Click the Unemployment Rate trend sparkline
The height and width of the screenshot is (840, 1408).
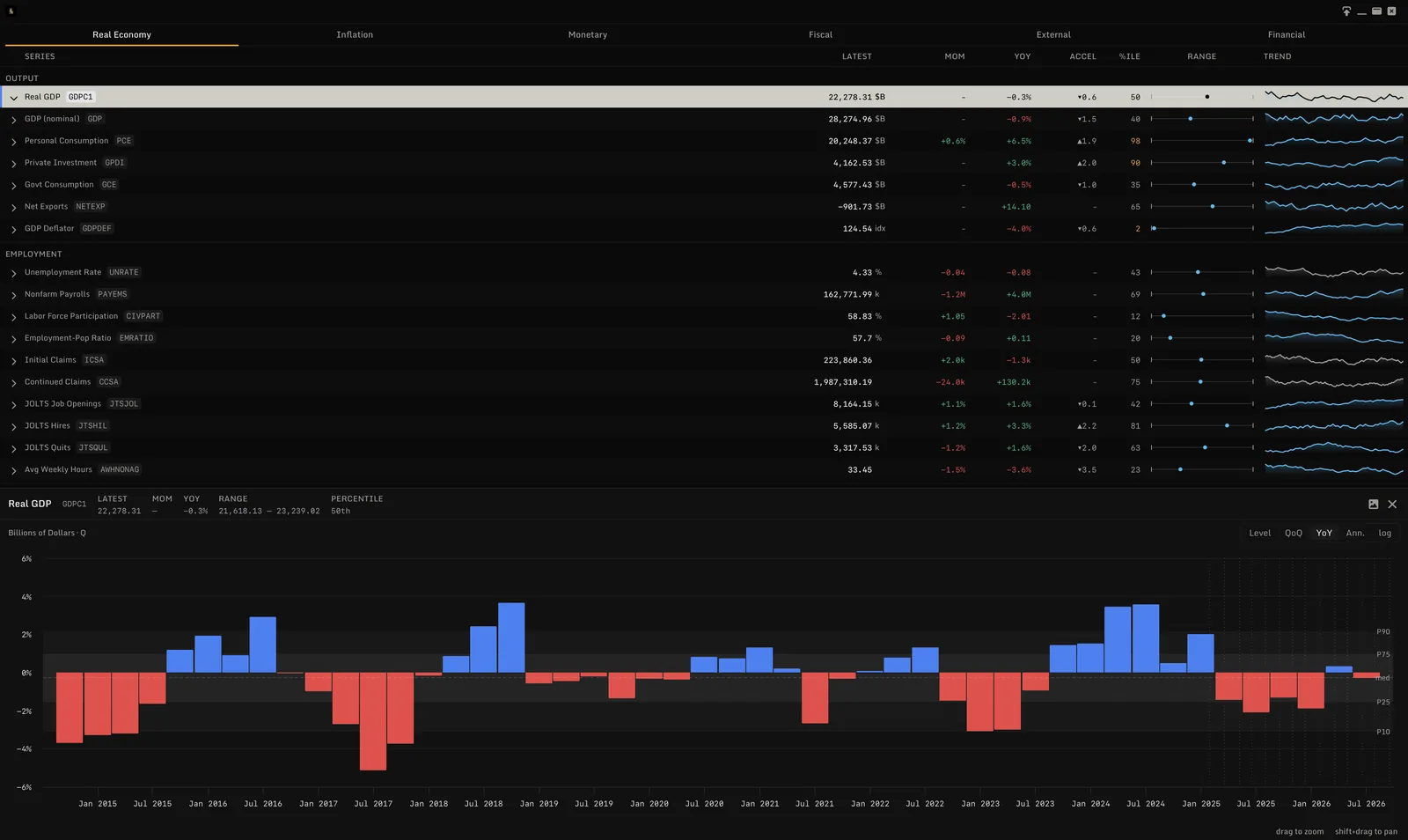point(1334,272)
